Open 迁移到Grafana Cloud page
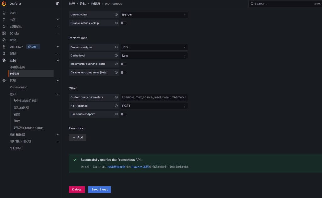This screenshot has height=198, width=322. pyautogui.click(x=29, y=128)
